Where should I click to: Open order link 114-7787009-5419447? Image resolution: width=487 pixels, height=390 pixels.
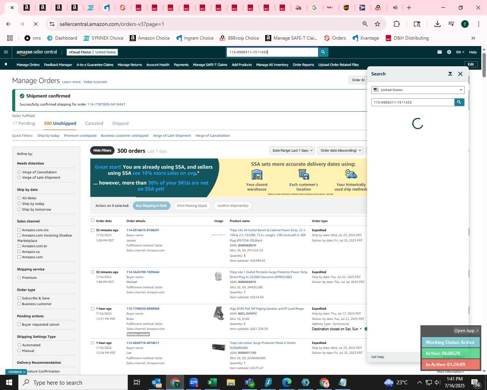pos(106,104)
